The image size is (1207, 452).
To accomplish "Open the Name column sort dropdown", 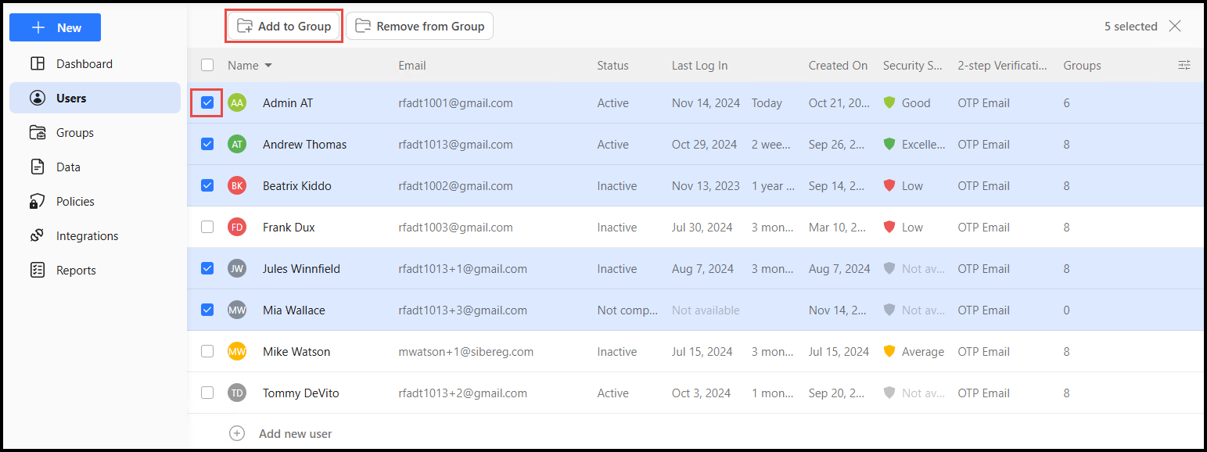I will (267, 65).
